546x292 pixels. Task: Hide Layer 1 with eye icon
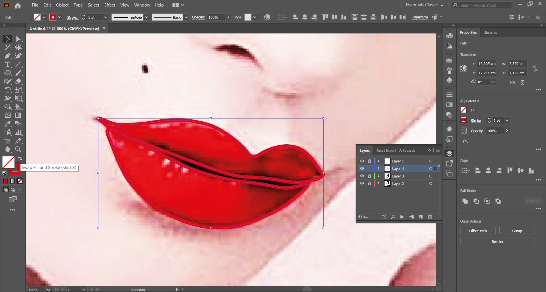362,161
